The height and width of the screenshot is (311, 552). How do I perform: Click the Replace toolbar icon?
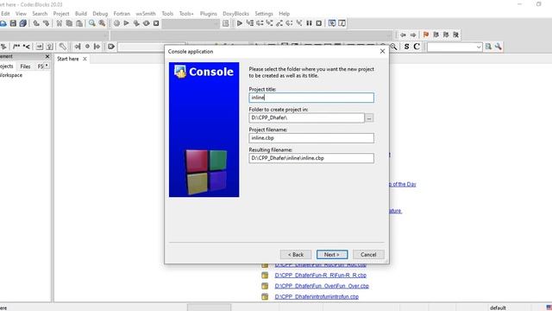coord(102,23)
